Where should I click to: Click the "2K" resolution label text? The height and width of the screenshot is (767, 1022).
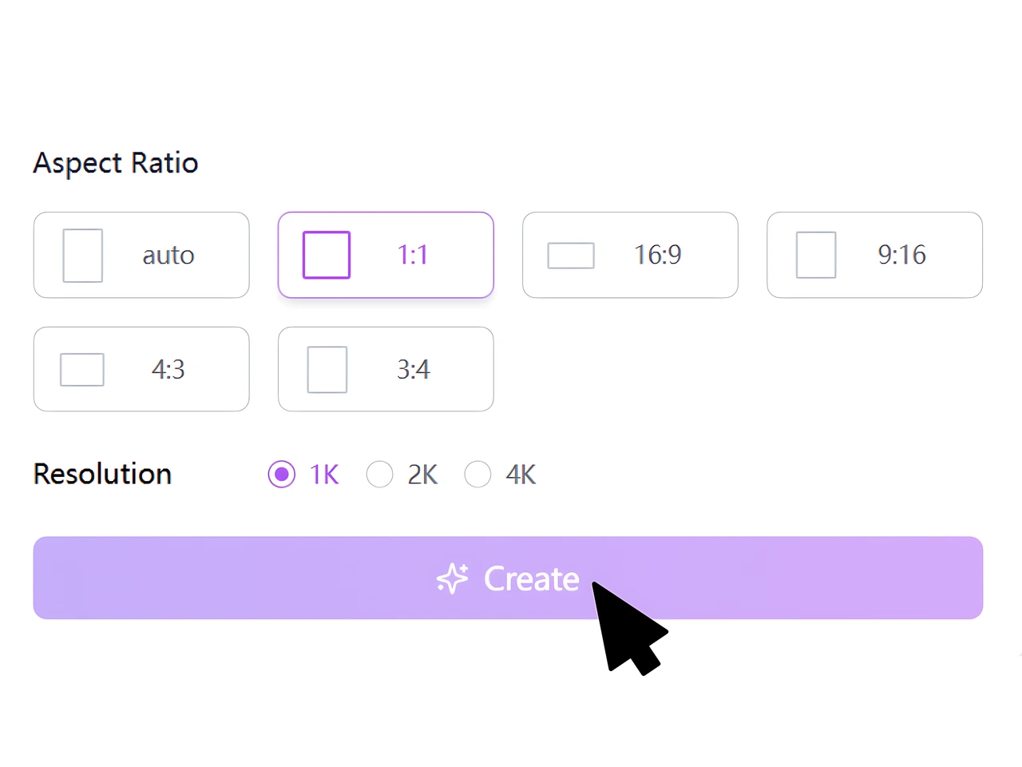pos(422,475)
